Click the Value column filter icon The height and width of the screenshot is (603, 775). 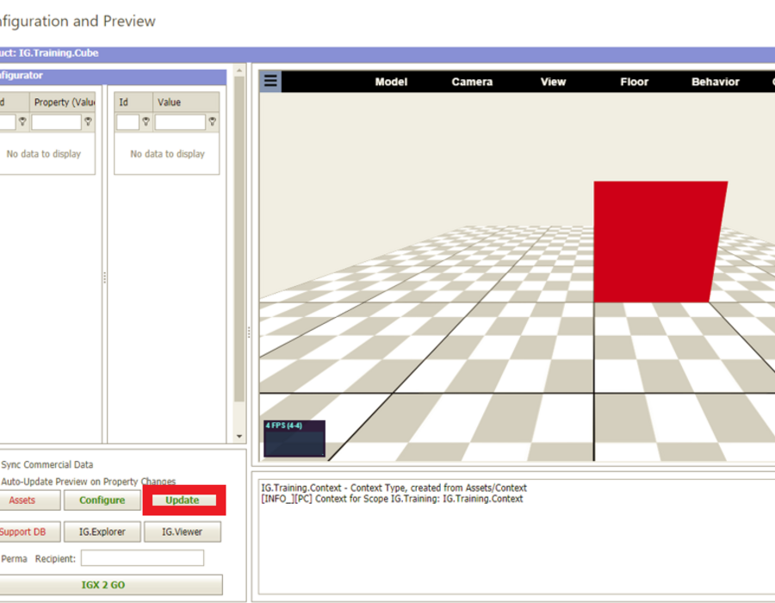tap(212, 121)
